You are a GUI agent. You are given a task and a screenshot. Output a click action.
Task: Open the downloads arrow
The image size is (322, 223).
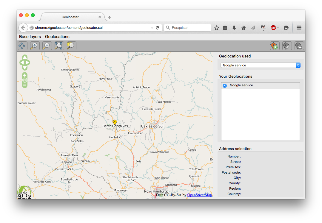click(234, 28)
